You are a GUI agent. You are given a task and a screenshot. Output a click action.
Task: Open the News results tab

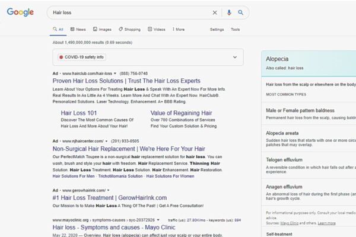point(78,29)
